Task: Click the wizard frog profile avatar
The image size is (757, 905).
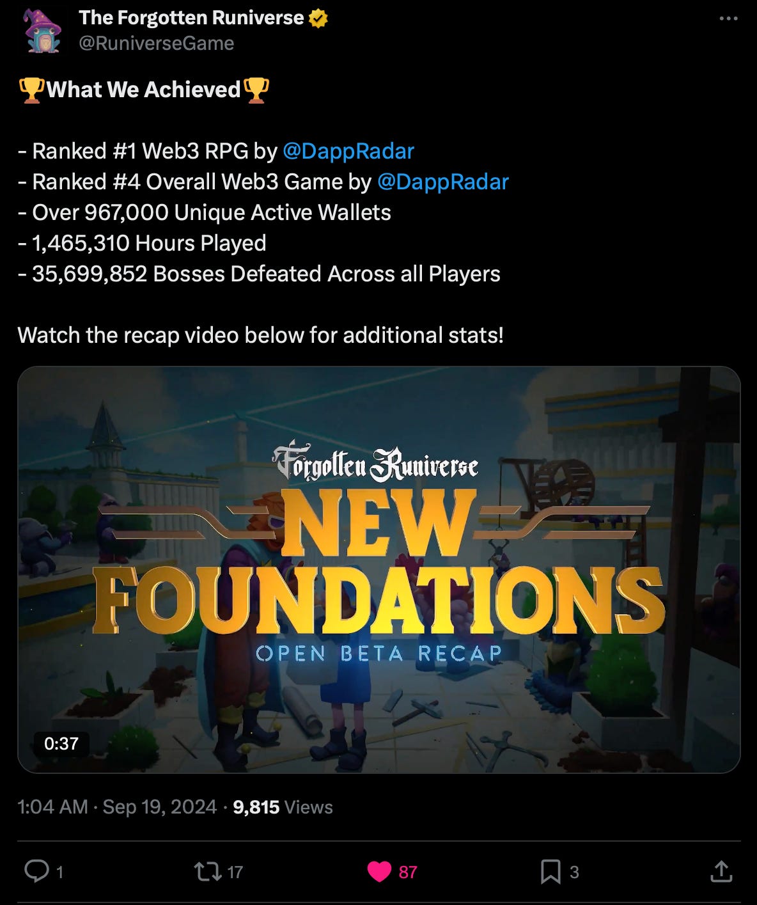Action: tap(42, 30)
